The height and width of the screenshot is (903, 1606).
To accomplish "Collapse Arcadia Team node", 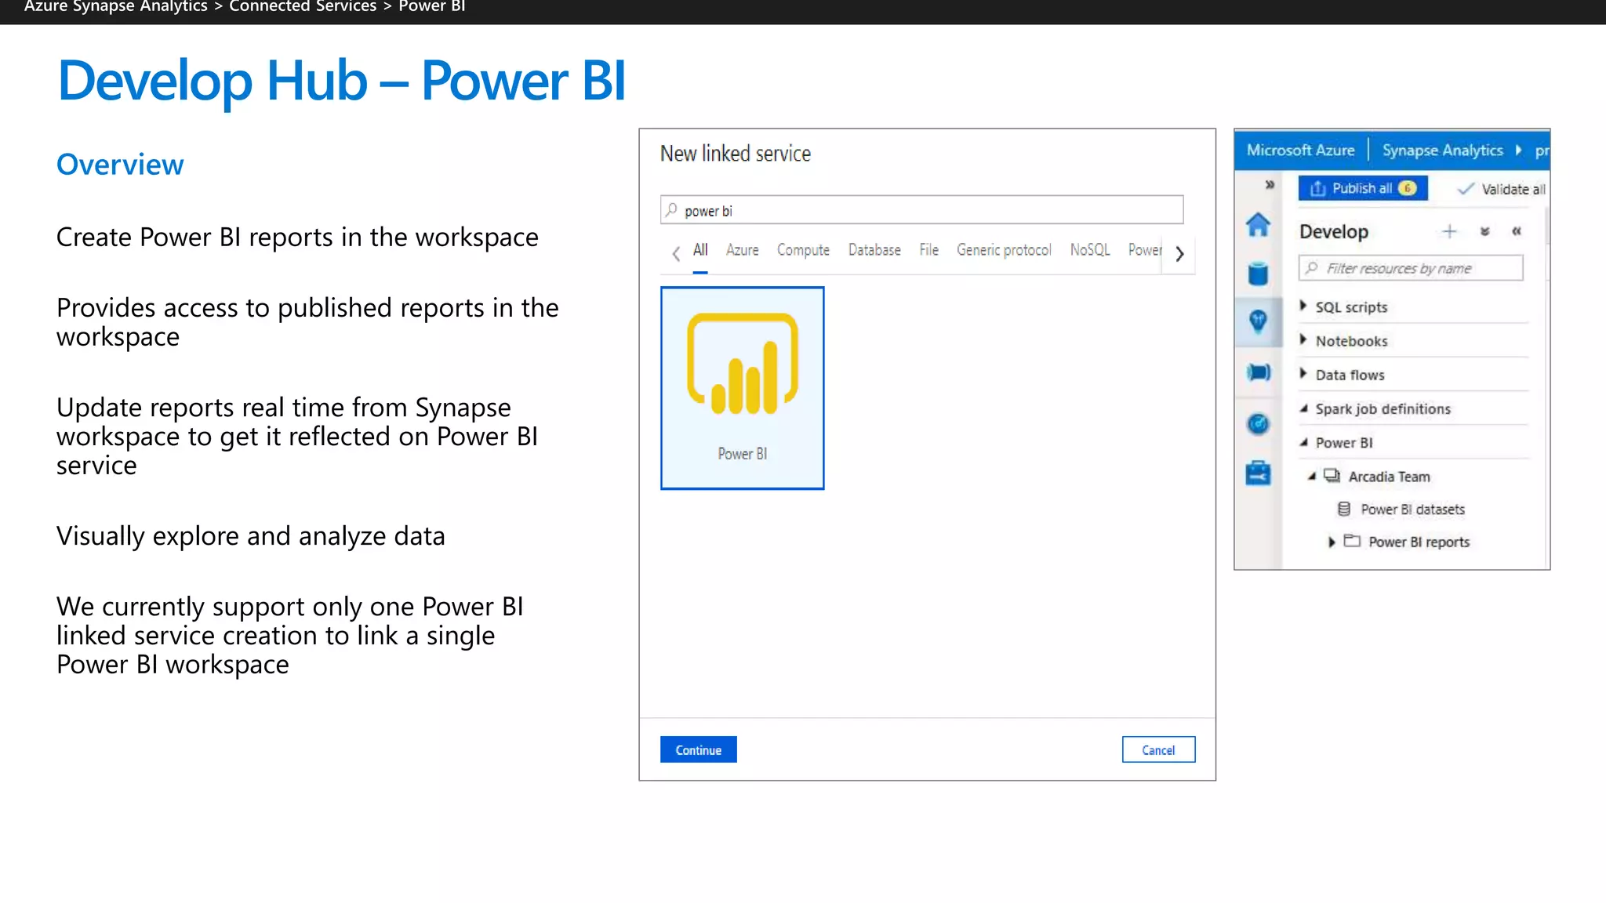I will click(x=1311, y=476).
